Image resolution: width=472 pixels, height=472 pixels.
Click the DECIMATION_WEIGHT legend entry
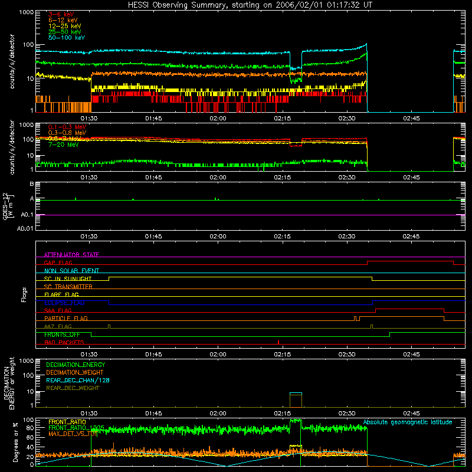(75, 372)
